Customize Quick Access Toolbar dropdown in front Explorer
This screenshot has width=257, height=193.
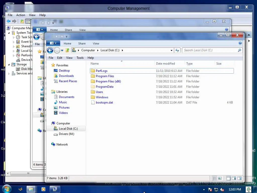coord(67,36)
